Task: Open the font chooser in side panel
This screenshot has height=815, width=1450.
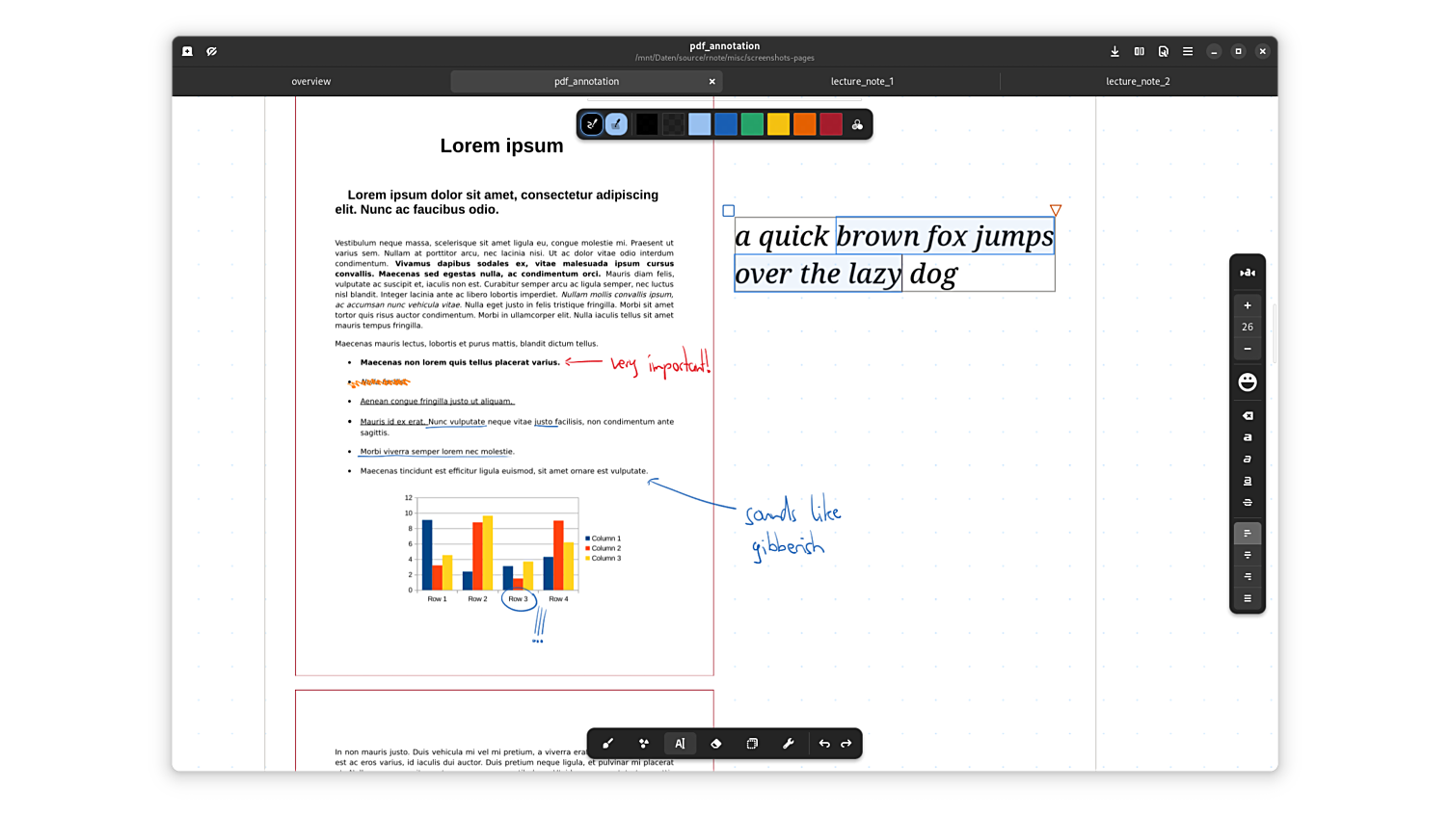Action: (x=1248, y=274)
